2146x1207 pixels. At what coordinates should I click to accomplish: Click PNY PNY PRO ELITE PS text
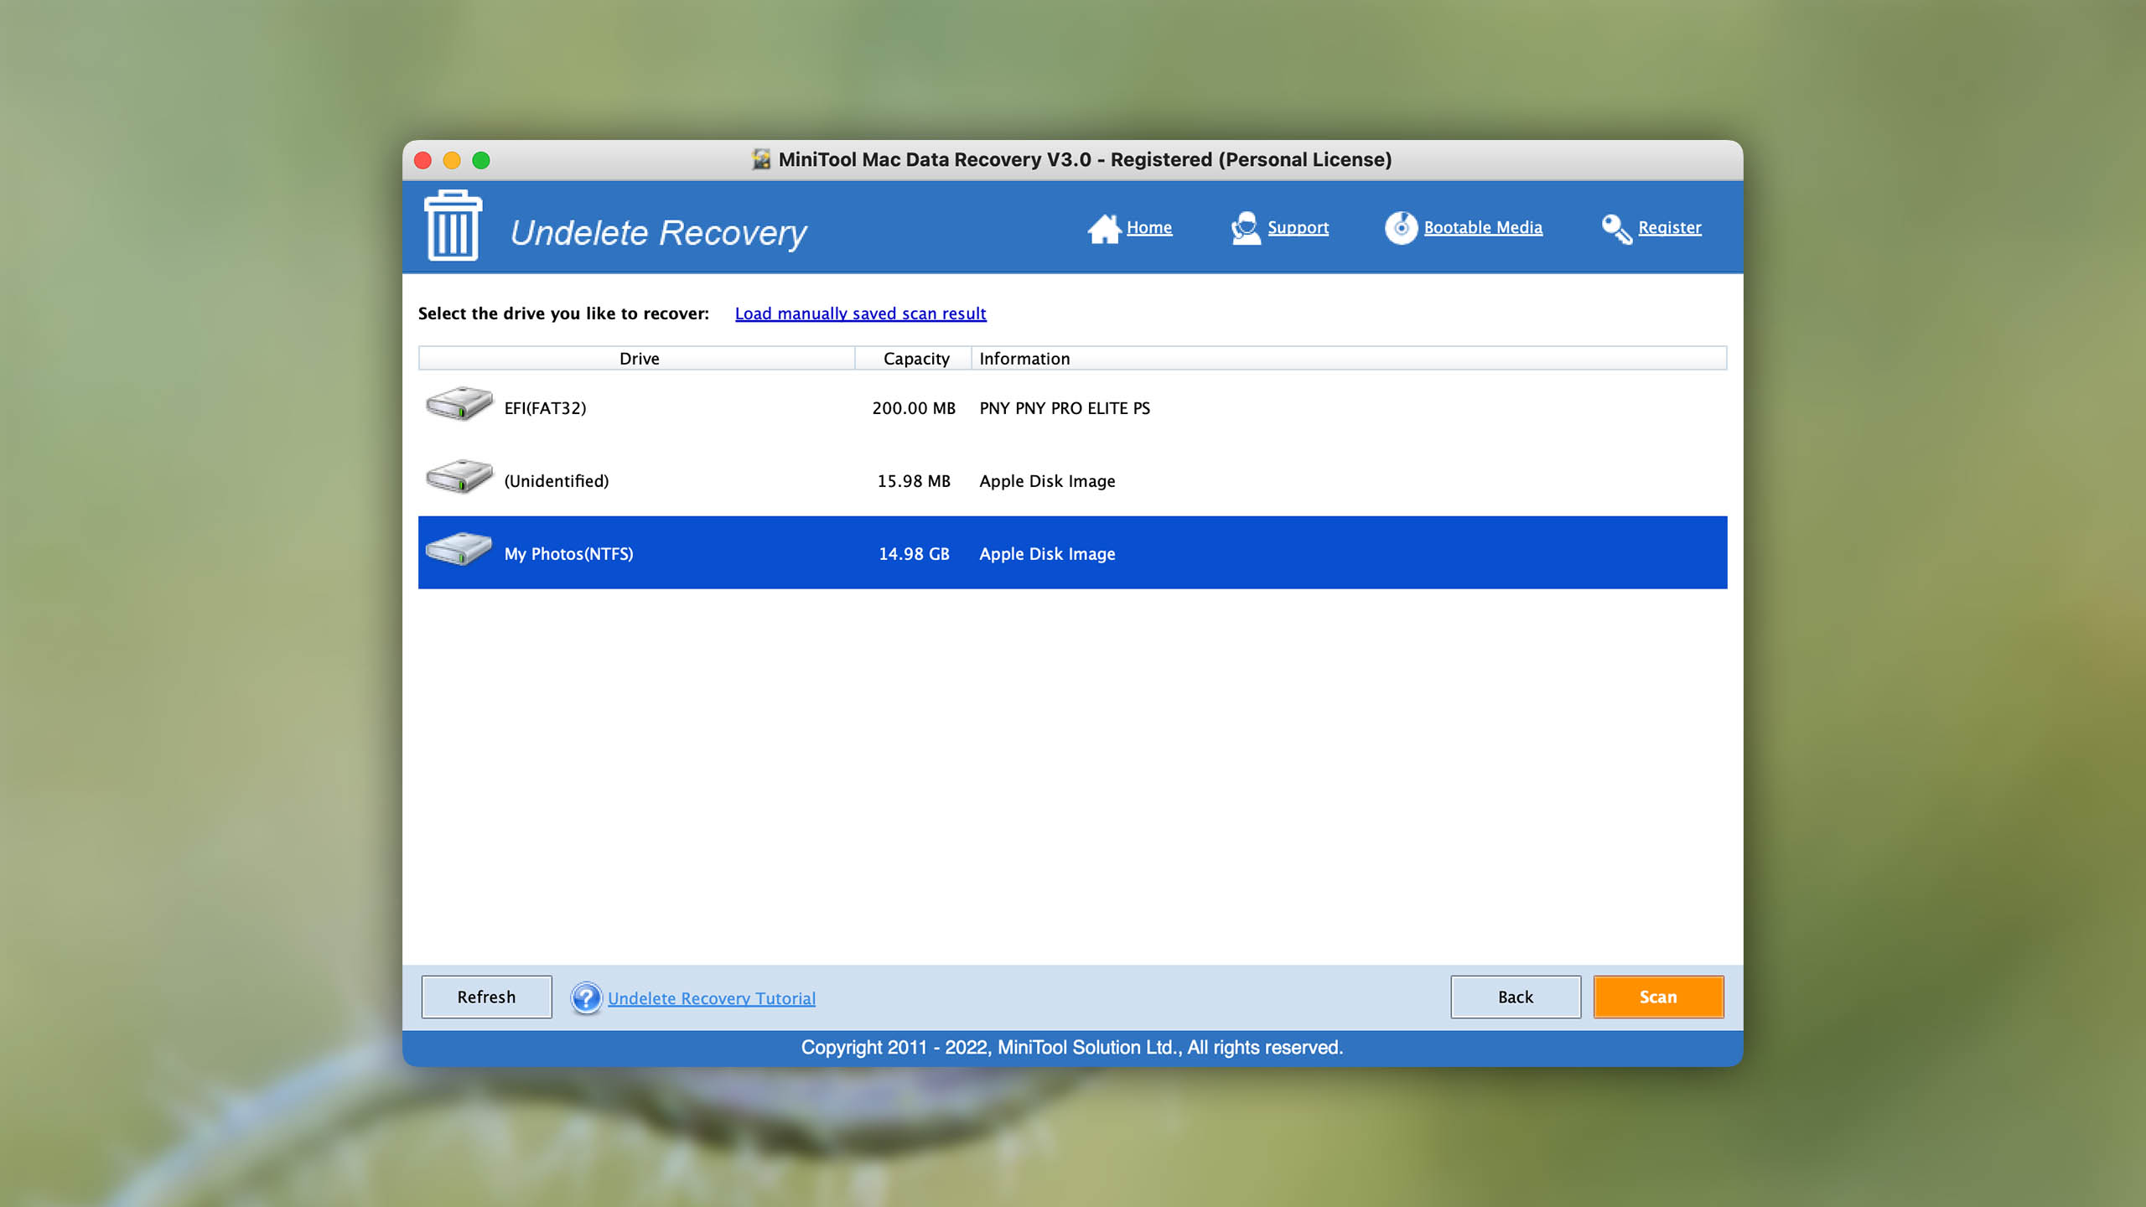1065,408
